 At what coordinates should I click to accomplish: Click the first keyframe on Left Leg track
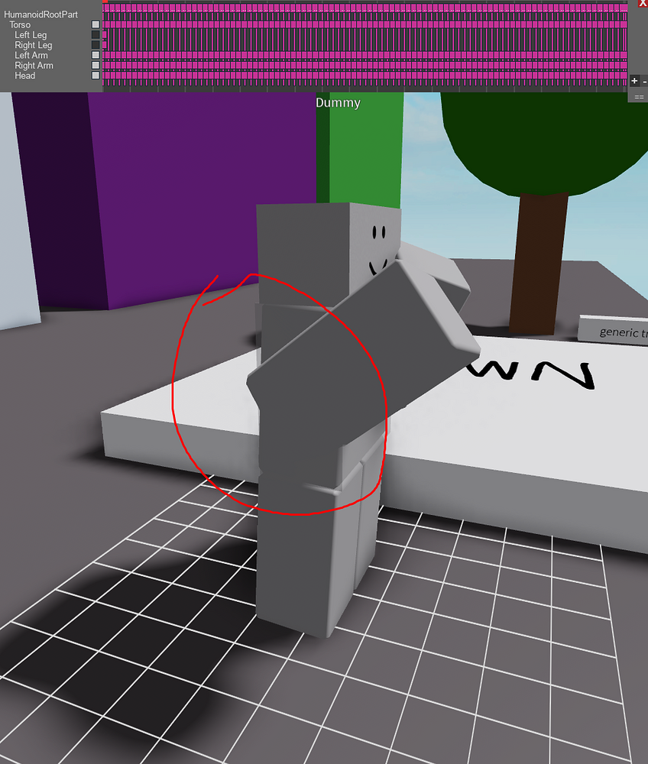coord(104,34)
